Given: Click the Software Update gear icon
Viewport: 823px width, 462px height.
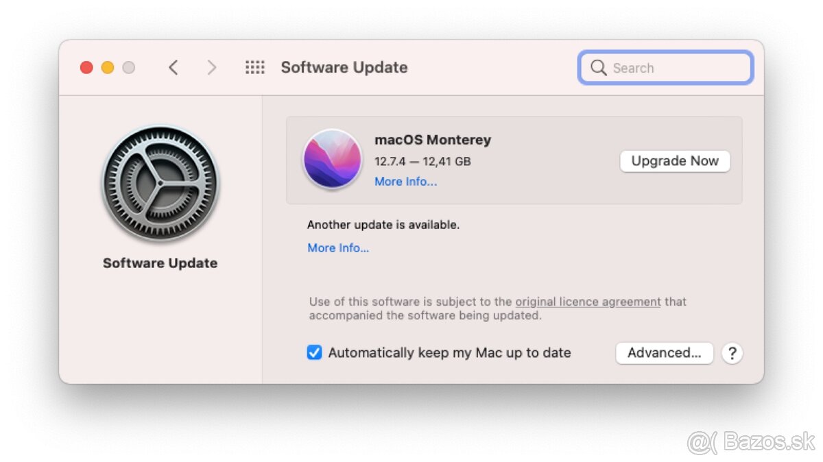Looking at the screenshot, I should pyautogui.click(x=160, y=182).
